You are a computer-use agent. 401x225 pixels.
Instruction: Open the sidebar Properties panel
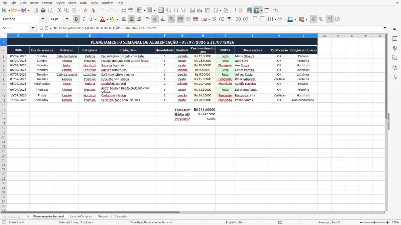[x=395, y=39]
